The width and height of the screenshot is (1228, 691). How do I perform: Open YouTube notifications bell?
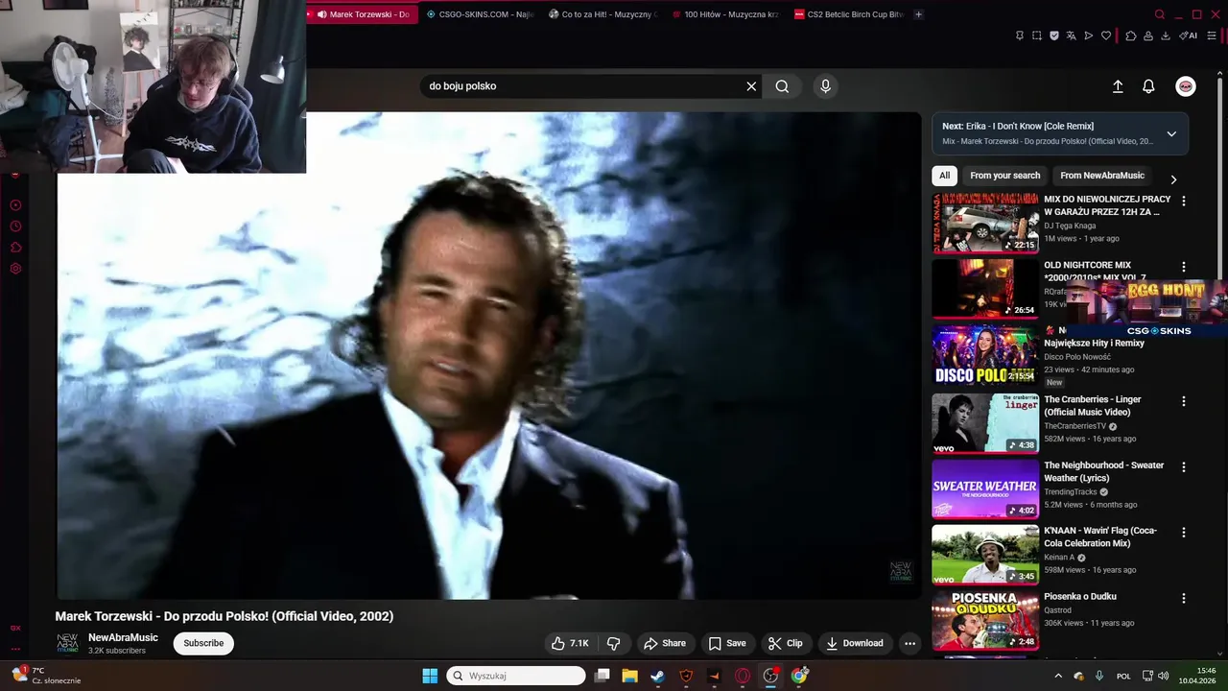click(x=1148, y=86)
